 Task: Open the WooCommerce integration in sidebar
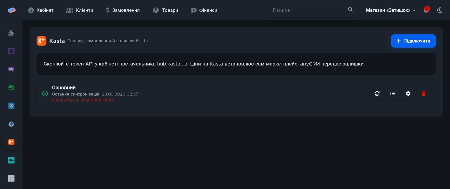(11, 69)
